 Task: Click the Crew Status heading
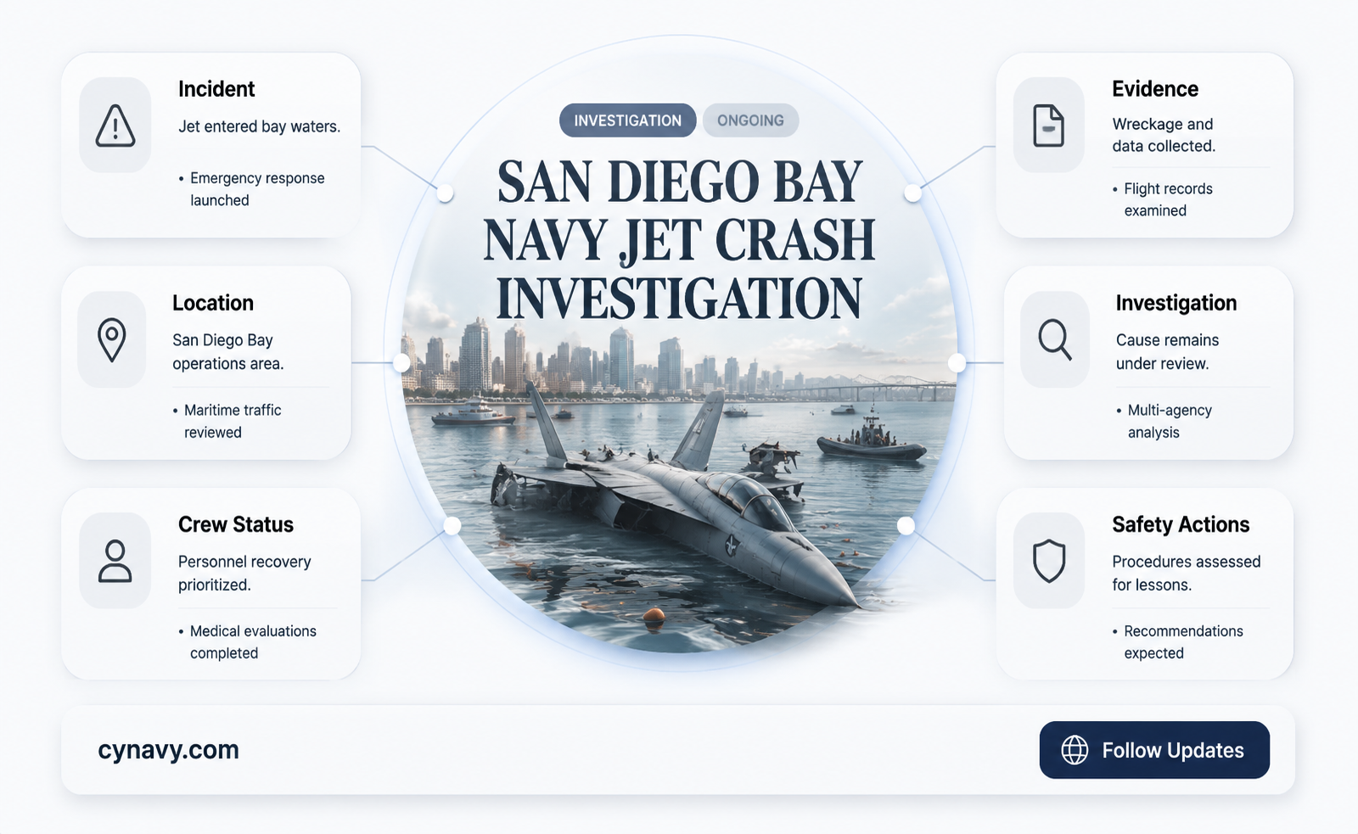(236, 524)
